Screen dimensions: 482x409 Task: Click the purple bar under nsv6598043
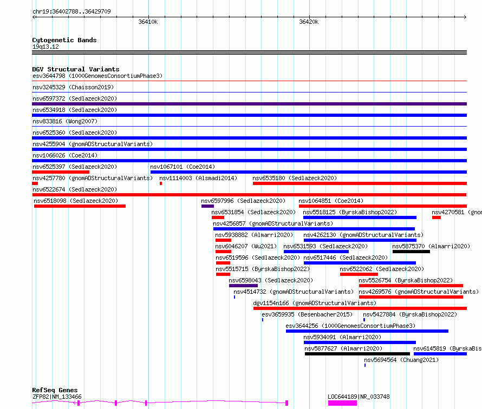click(244, 286)
